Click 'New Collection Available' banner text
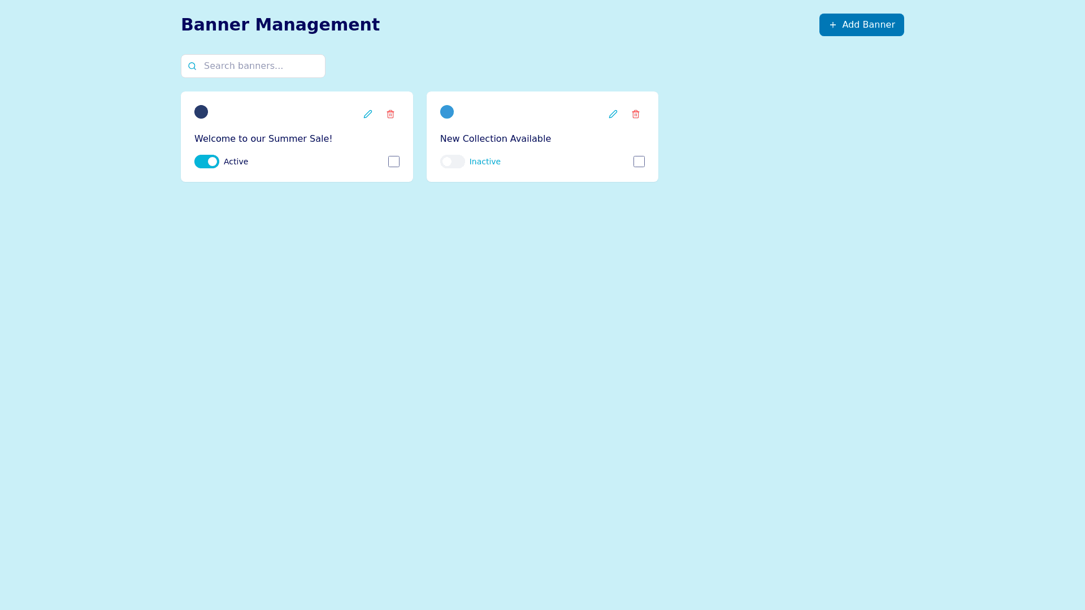The width and height of the screenshot is (1085, 610). tap(495, 139)
